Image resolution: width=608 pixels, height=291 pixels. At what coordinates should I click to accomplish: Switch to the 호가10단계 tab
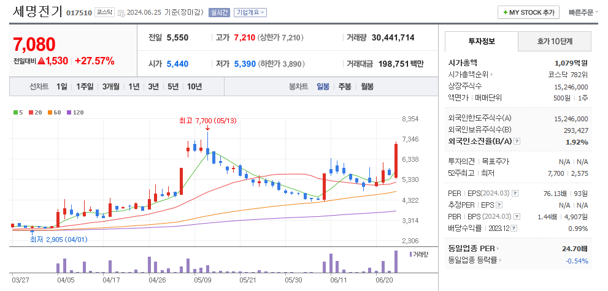555,42
